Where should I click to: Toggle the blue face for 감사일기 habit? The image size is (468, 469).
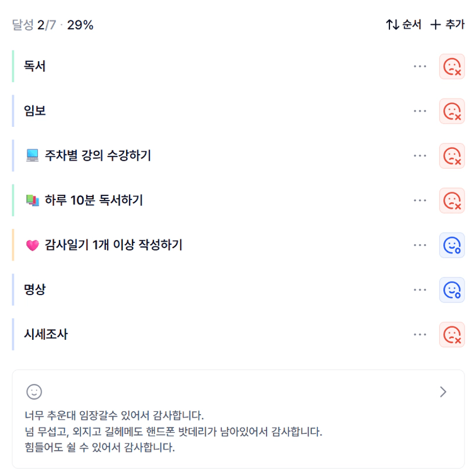(452, 245)
